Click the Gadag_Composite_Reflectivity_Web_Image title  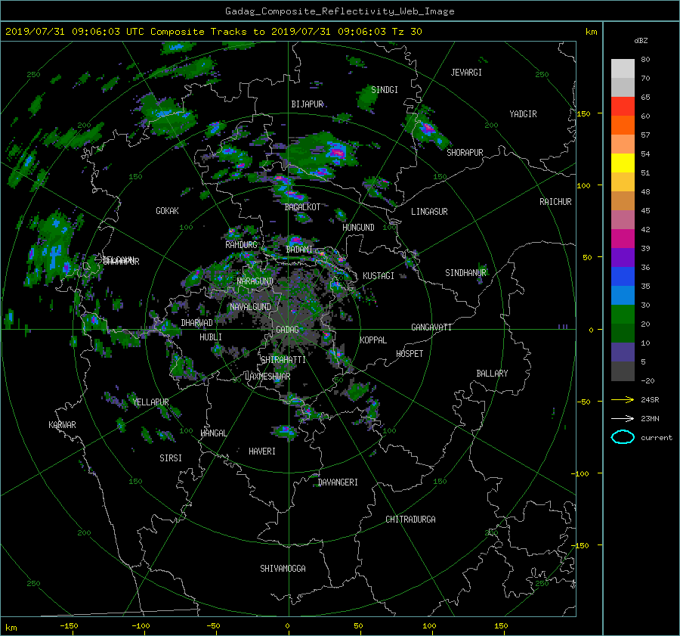coord(339,11)
